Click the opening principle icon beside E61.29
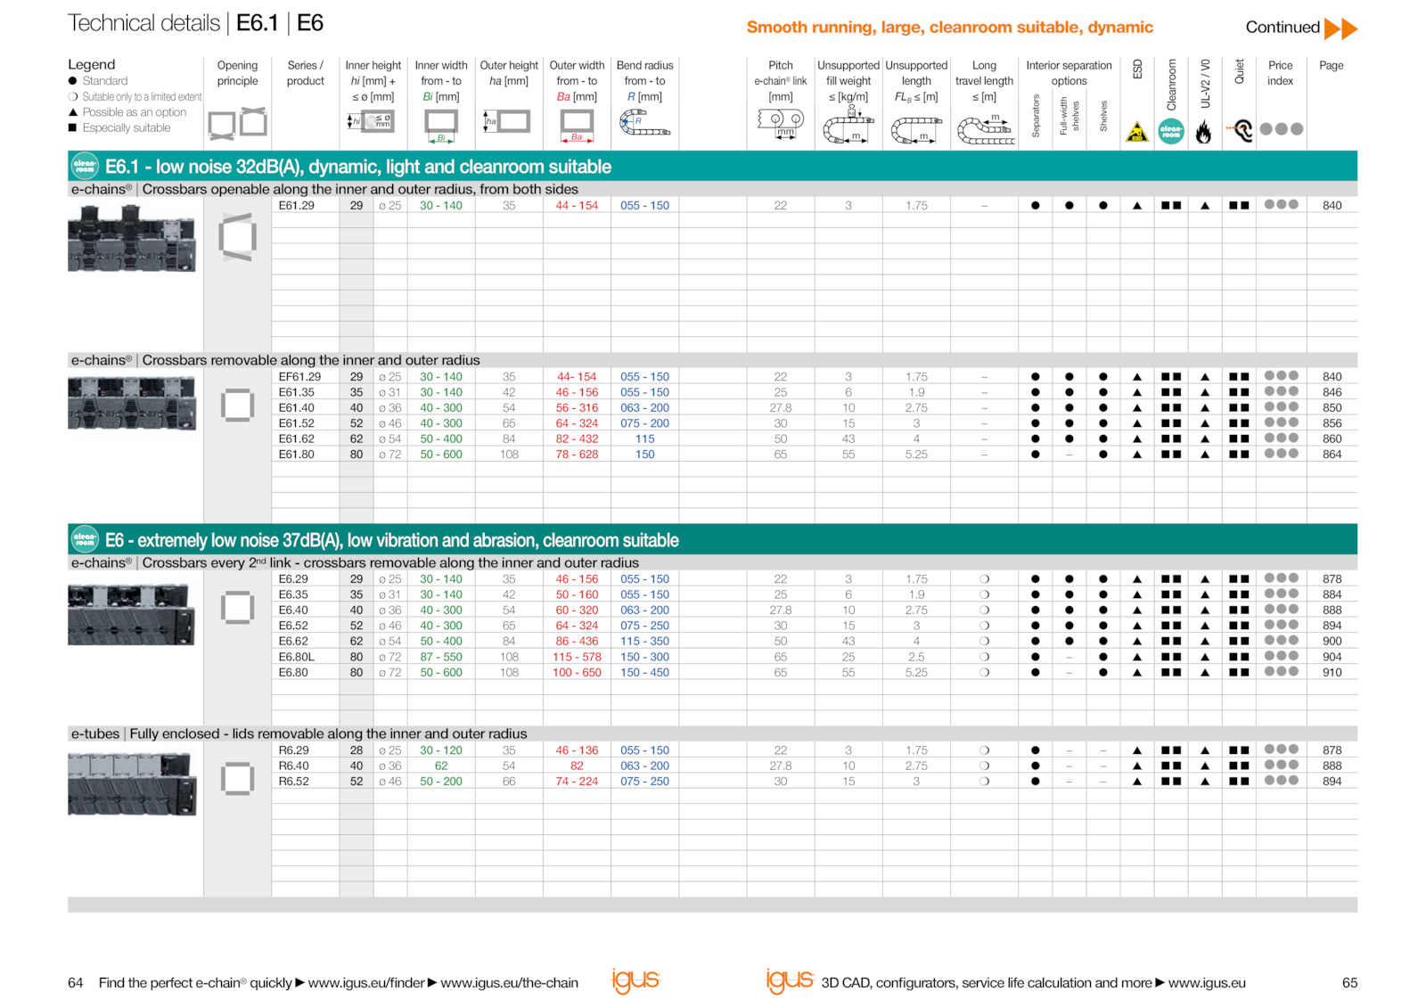 click(237, 237)
